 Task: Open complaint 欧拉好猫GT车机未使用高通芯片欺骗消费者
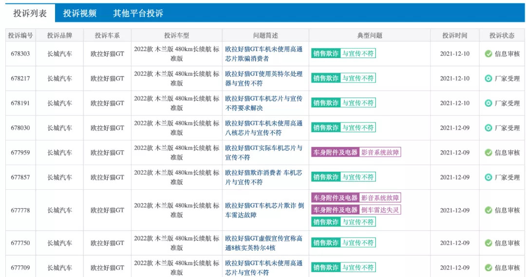click(x=263, y=54)
